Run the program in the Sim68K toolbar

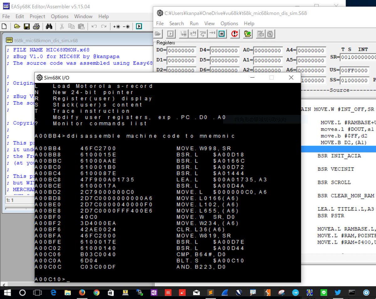170,34
